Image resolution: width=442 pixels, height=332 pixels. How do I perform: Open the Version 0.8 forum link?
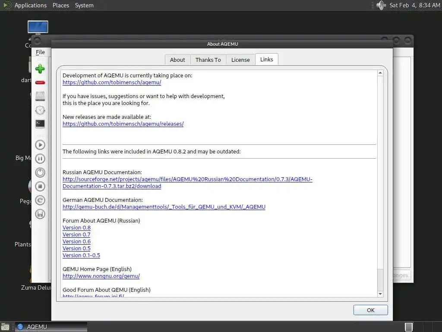tap(77, 227)
